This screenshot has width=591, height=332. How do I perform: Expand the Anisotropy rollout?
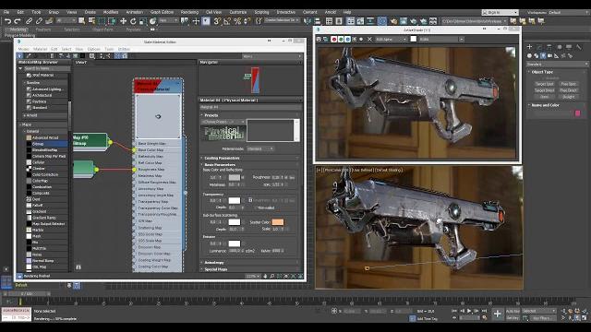pos(214,262)
